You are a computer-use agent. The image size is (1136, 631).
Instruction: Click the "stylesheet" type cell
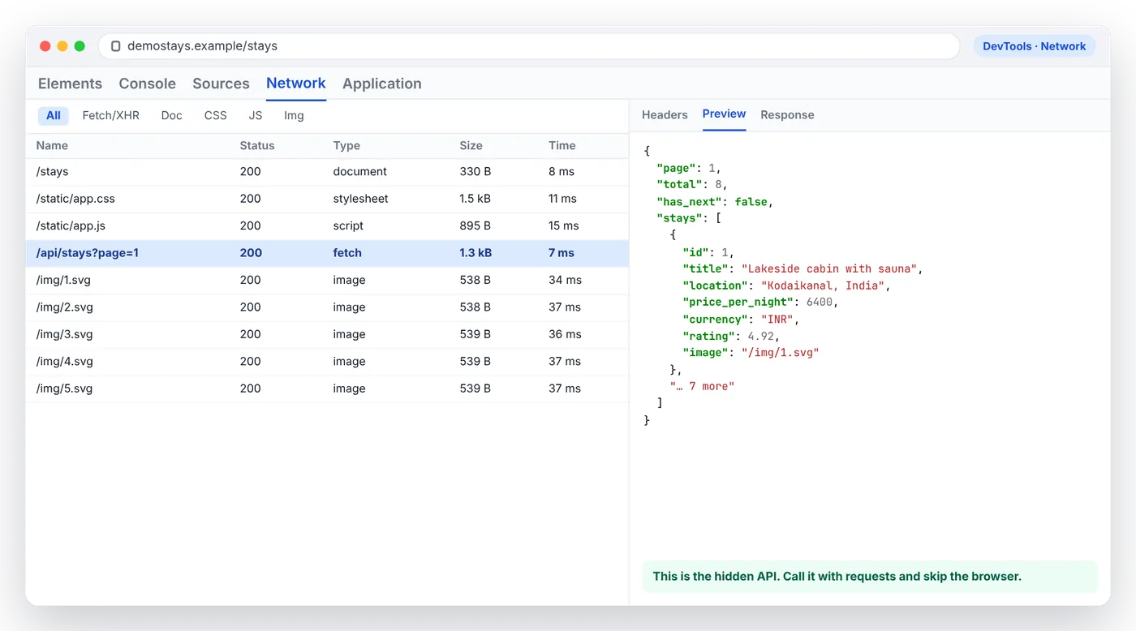[x=361, y=199]
